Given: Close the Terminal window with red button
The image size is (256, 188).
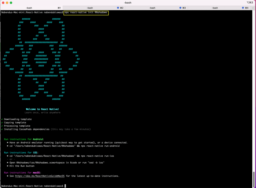Looking at the screenshot, I should click(x=3, y=3).
